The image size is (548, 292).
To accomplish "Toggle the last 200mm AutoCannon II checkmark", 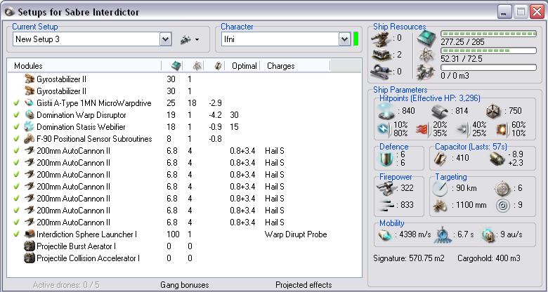I will pos(16,222).
